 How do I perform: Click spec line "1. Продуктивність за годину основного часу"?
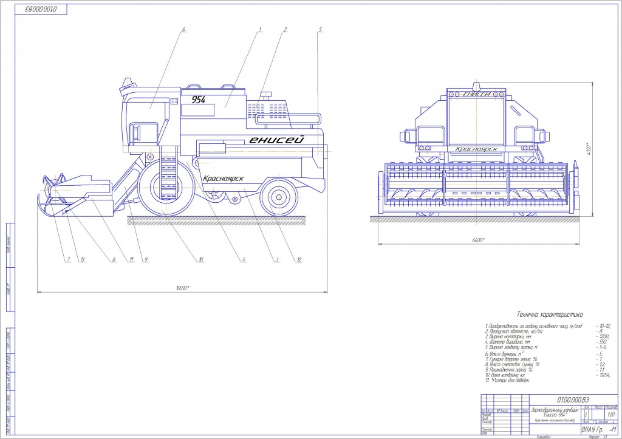tap(533, 326)
